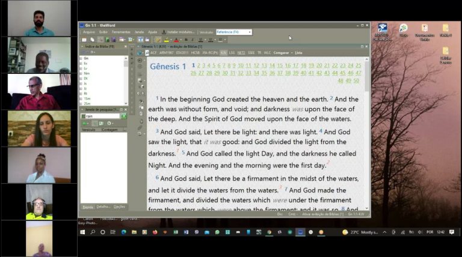Switch to the Detalha... search tab
The height and width of the screenshot is (257, 462).
(103, 207)
